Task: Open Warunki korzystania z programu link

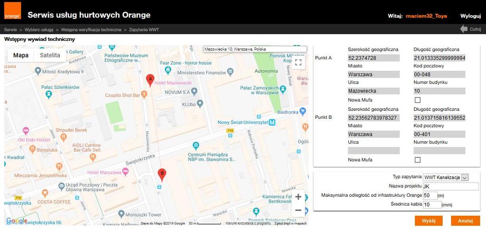Action: (x=248, y=223)
